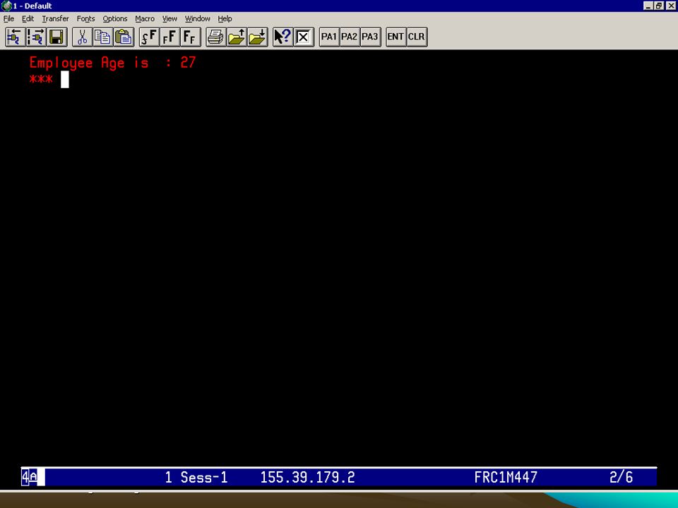Open the File menu
Image resolution: width=678 pixels, height=508 pixels.
[8, 18]
